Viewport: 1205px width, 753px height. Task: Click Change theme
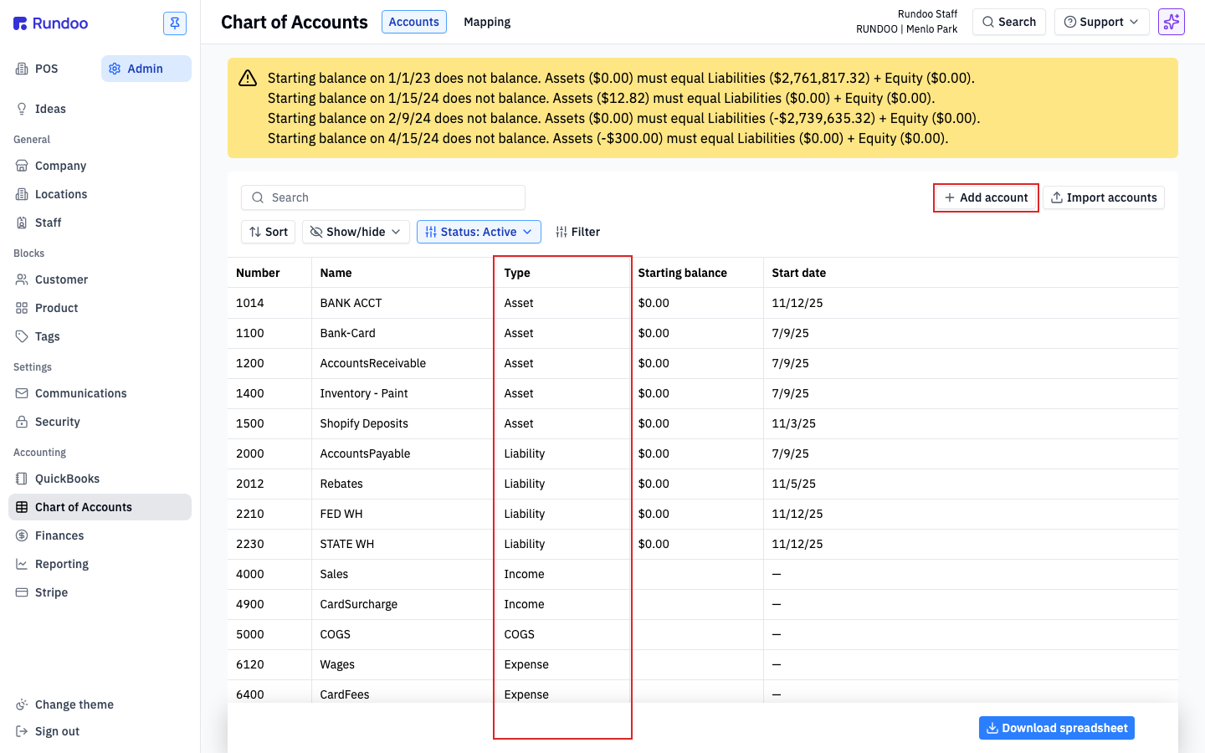[74, 704]
